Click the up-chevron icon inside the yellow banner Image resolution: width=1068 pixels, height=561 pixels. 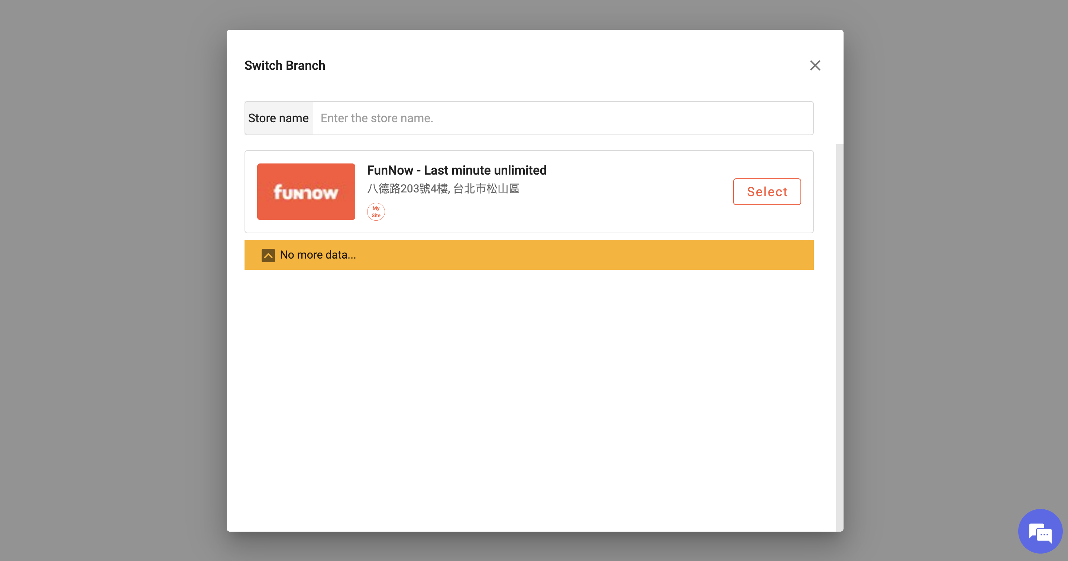click(x=268, y=255)
